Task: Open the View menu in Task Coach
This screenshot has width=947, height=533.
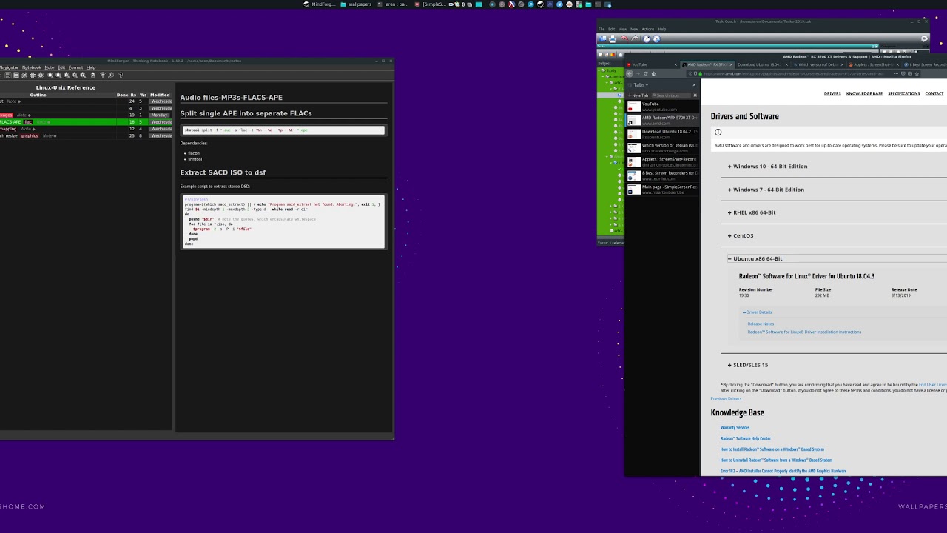Action: [x=623, y=29]
